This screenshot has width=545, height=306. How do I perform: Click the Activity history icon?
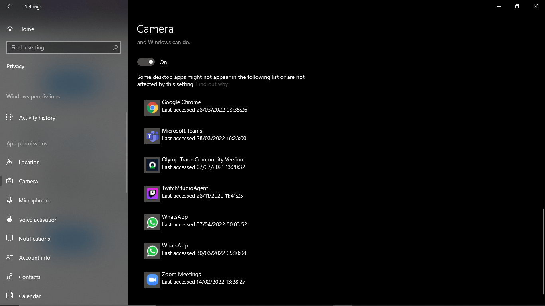click(x=10, y=118)
